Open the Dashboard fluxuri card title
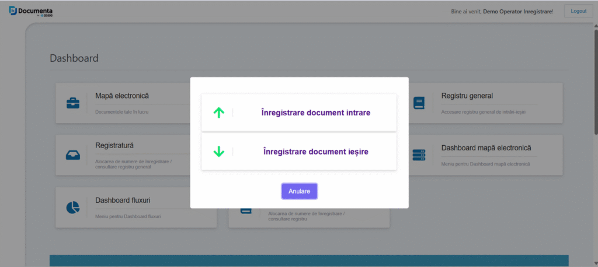Image resolution: width=598 pixels, height=267 pixels. [x=123, y=201]
